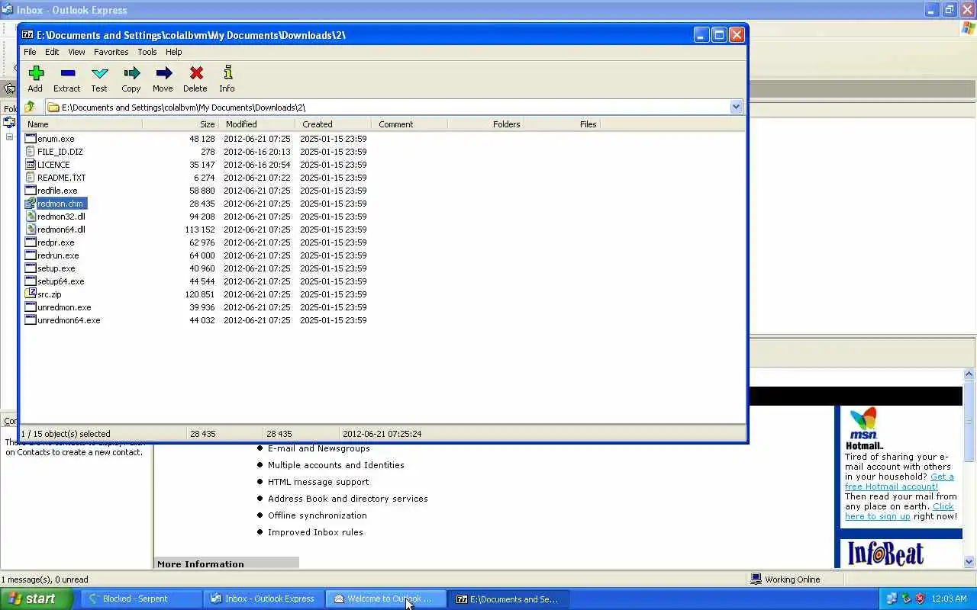This screenshot has height=610, width=977.
Task: Select the redmon64.dll file icon
Action: (31, 230)
